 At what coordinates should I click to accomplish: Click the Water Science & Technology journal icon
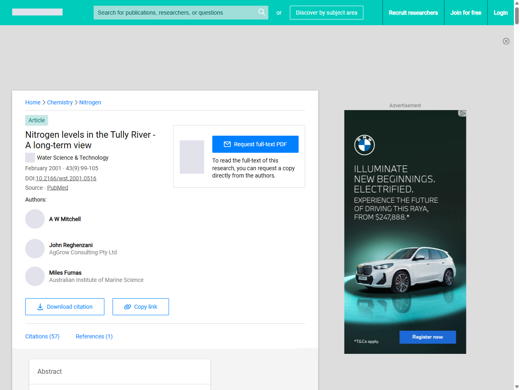point(30,158)
